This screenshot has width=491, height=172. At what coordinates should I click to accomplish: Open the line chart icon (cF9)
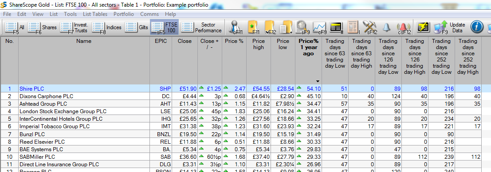pyautogui.click(x=320, y=27)
